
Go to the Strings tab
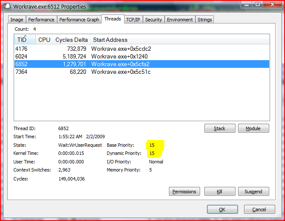click(205, 20)
